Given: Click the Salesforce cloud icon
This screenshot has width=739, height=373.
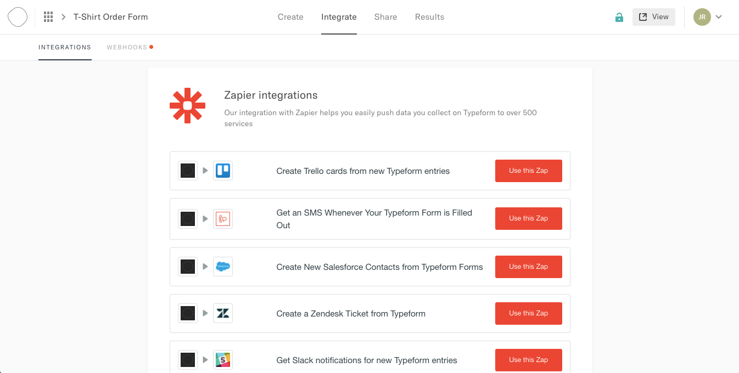Looking at the screenshot, I should (223, 267).
